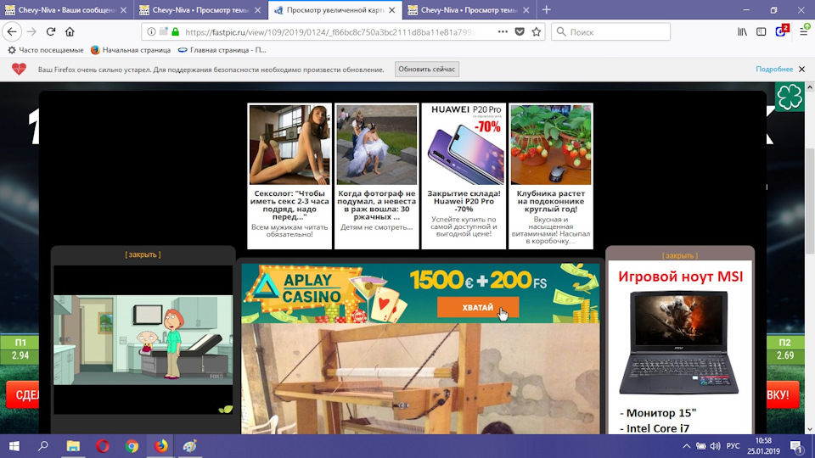Screen dimensions: 815x458
Task: Click the 'ХВАТАЙ' casino button
Action: (478, 307)
